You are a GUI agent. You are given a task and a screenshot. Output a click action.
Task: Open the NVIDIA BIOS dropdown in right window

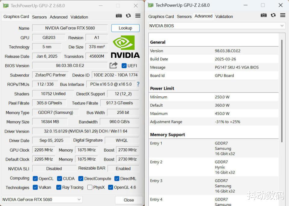217,26
